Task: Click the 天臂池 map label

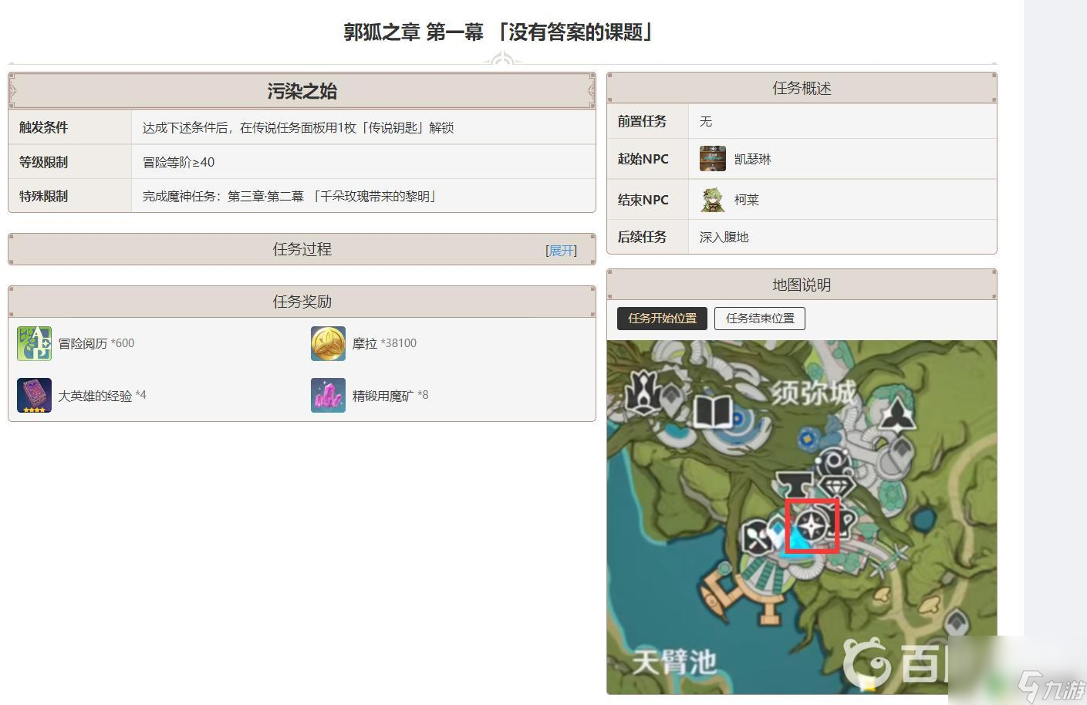Action: click(674, 662)
